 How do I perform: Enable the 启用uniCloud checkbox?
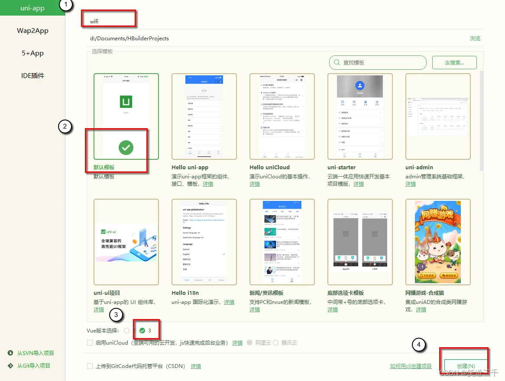tap(90, 342)
